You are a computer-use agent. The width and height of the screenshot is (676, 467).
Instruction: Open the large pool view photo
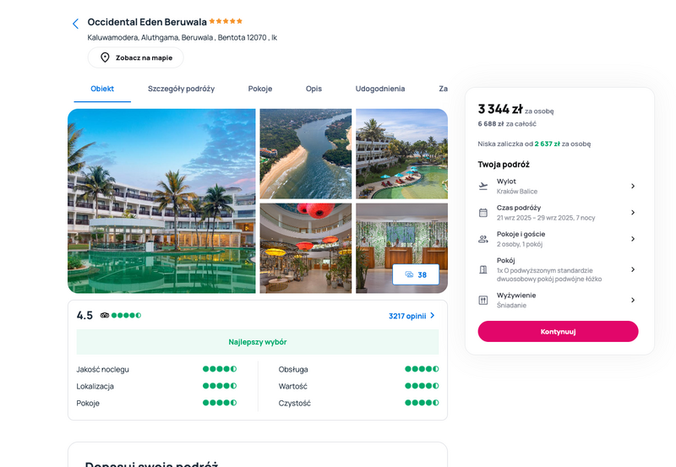(x=161, y=201)
